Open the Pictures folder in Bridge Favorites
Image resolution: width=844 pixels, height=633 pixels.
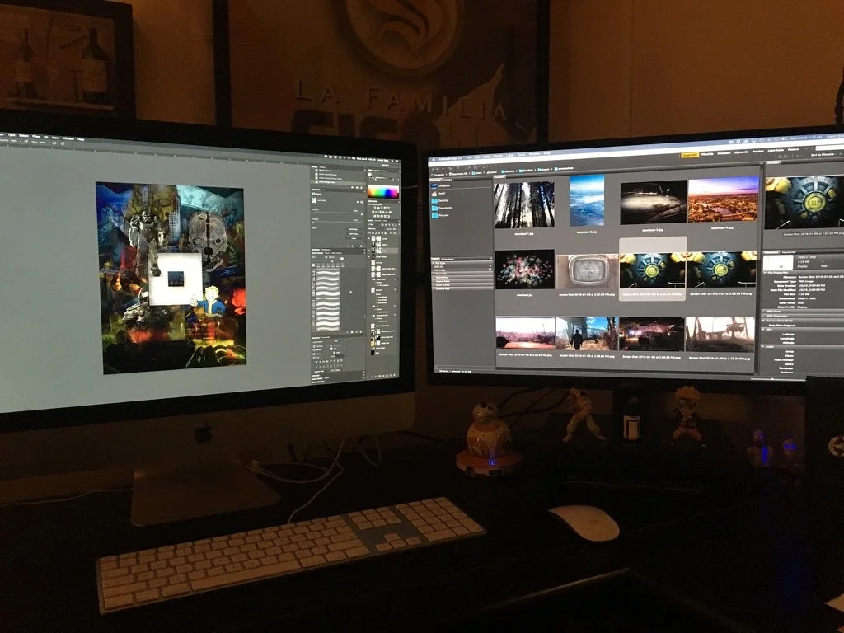[440, 216]
